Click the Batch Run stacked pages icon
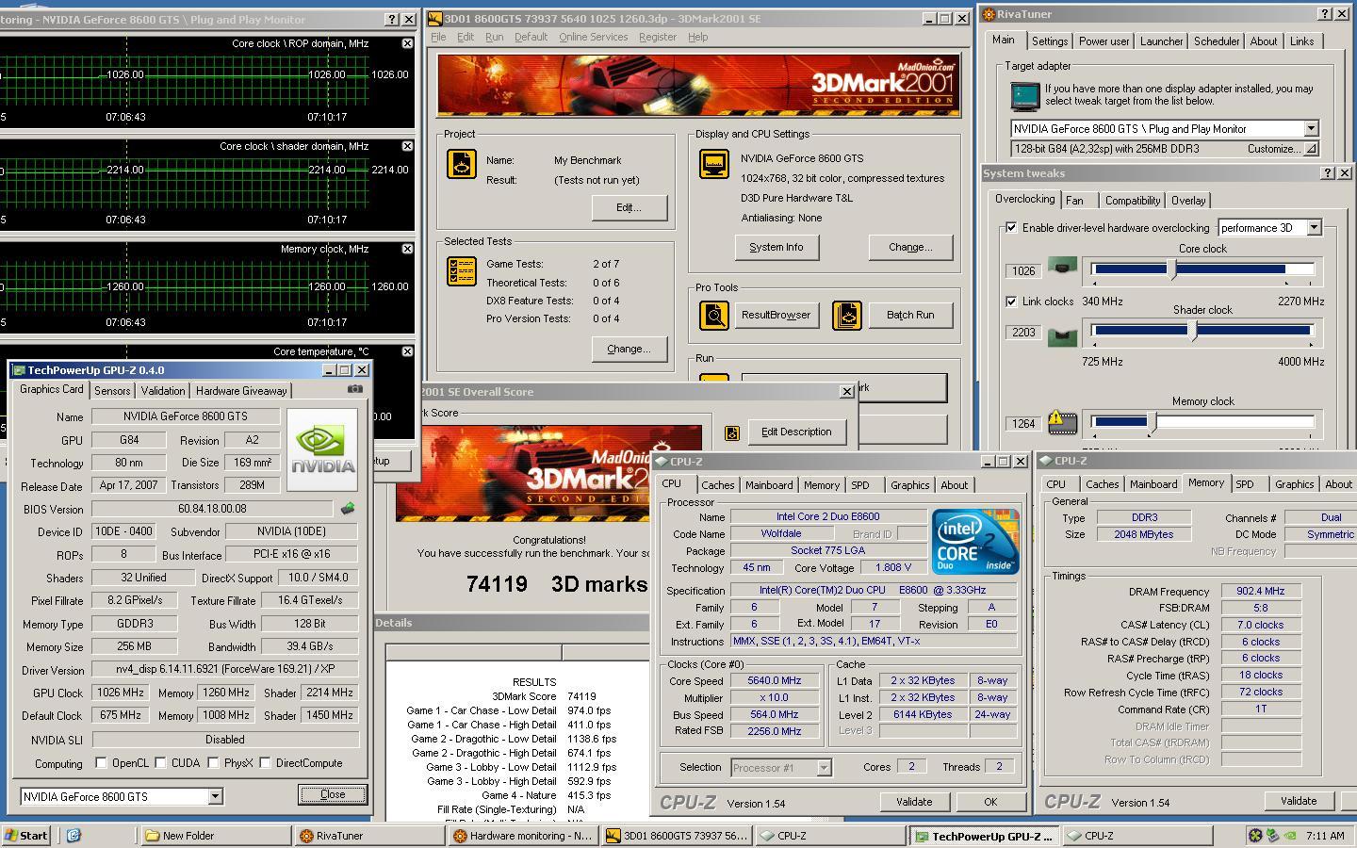 pyautogui.click(x=847, y=316)
